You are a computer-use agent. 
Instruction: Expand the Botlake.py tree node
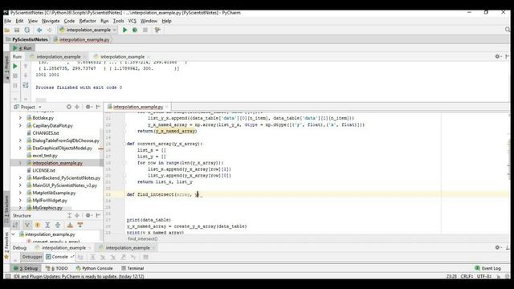pos(20,118)
